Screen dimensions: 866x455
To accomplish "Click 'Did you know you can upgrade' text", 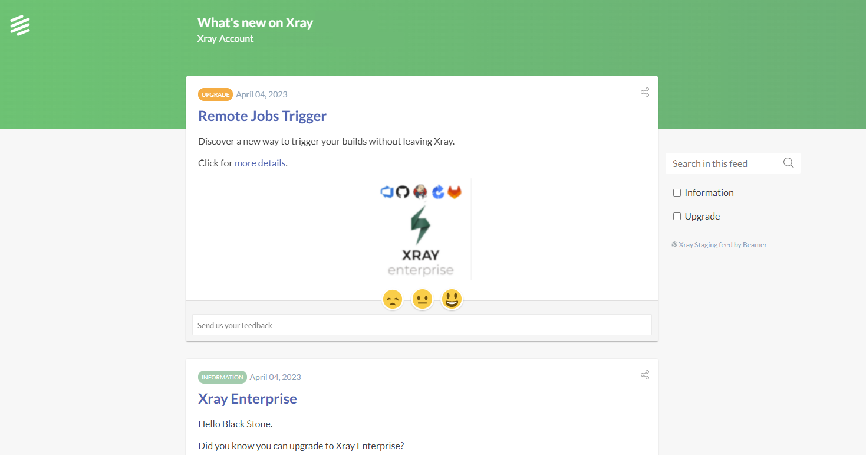I will click(x=301, y=446).
